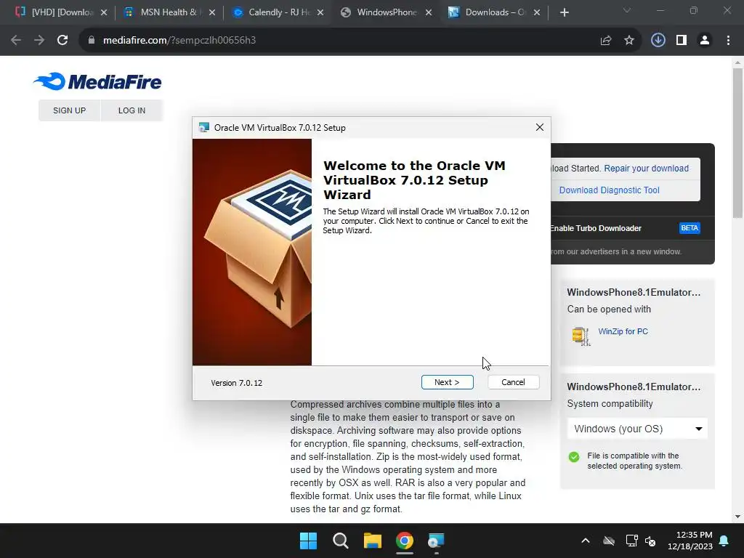744x558 pixels.
Task: Click the MediaFire logo
Action: (x=97, y=81)
